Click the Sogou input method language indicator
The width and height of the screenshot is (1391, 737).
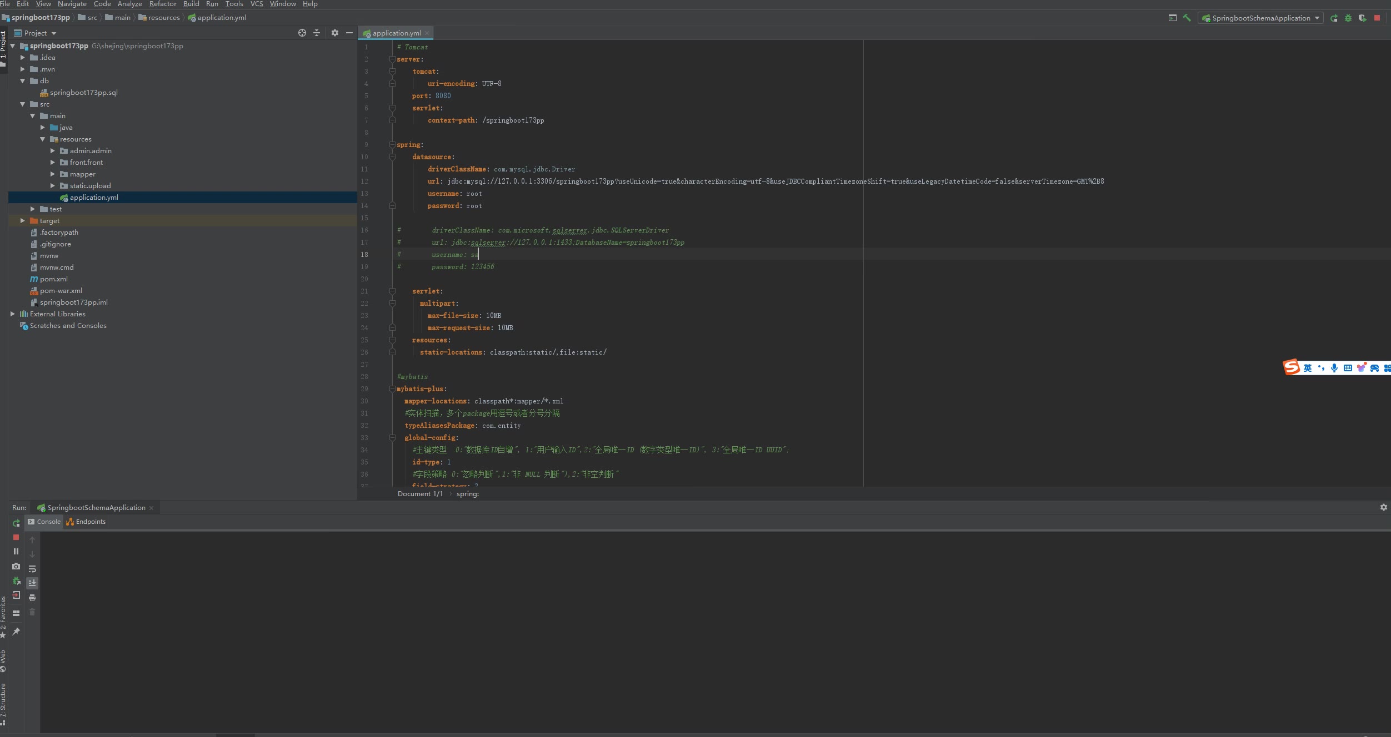tap(1307, 367)
